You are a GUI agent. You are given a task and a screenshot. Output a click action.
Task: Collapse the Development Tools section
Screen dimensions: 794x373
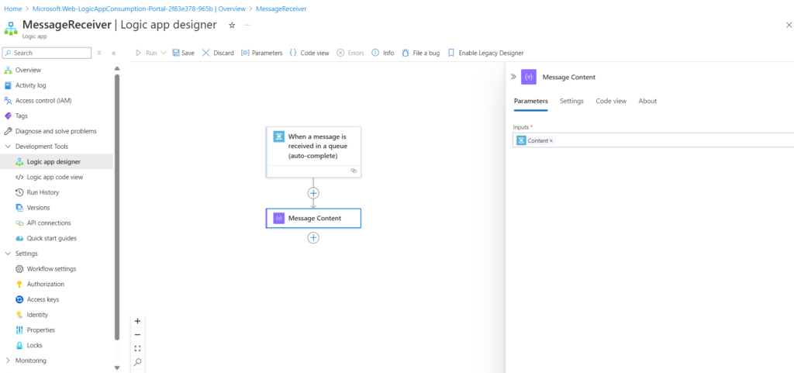tap(8, 147)
